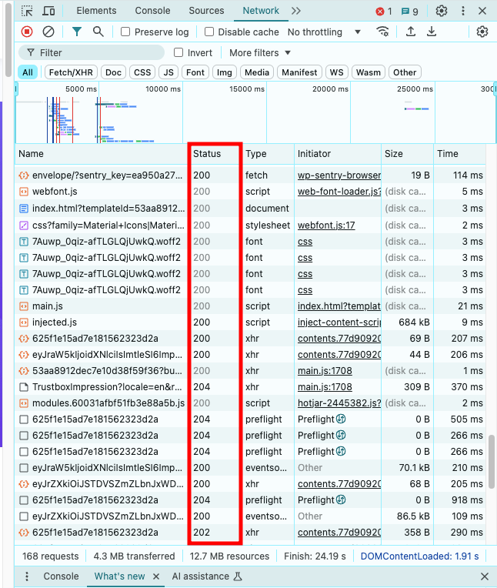Viewport: 497px width, 588px height.
Task: Open the Sources tab
Action: tap(206, 11)
